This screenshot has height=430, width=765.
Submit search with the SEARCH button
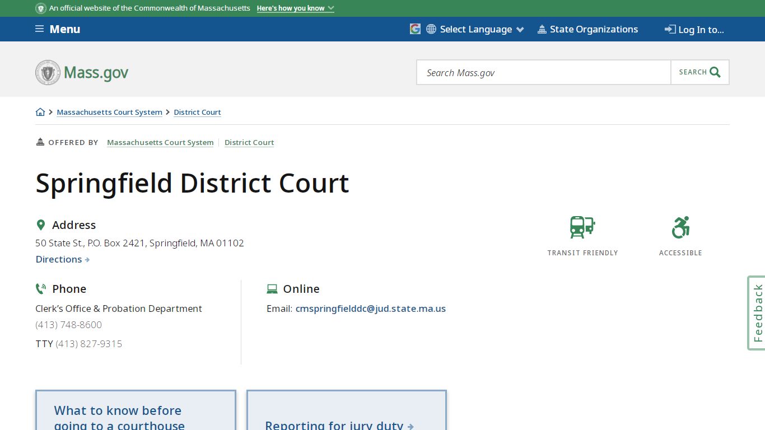(x=700, y=72)
